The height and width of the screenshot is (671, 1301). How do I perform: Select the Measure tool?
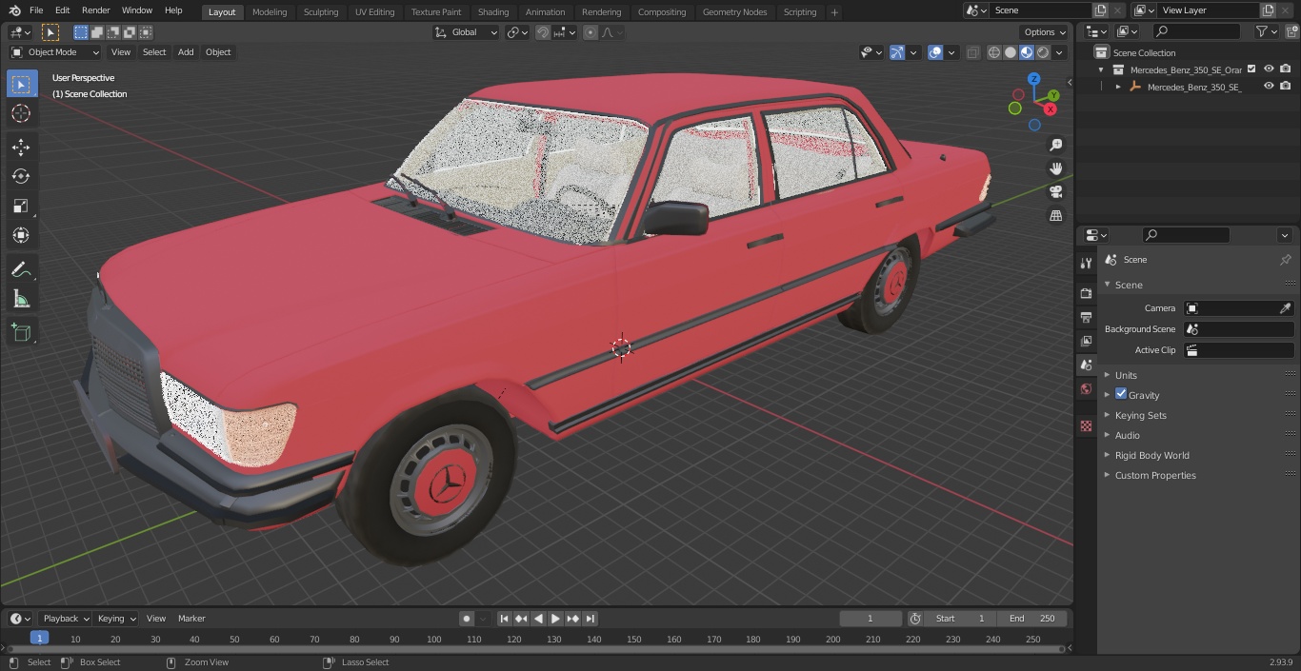[x=21, y=300]
